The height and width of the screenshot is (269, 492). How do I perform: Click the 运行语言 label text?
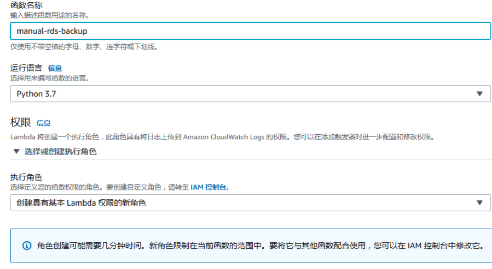point(26,68)
